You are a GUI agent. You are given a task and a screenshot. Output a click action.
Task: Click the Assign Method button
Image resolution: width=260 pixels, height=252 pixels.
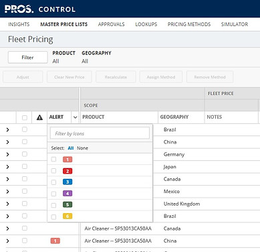click(161, 77)
